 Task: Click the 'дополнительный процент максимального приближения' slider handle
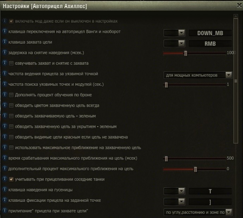coord(196,169)
